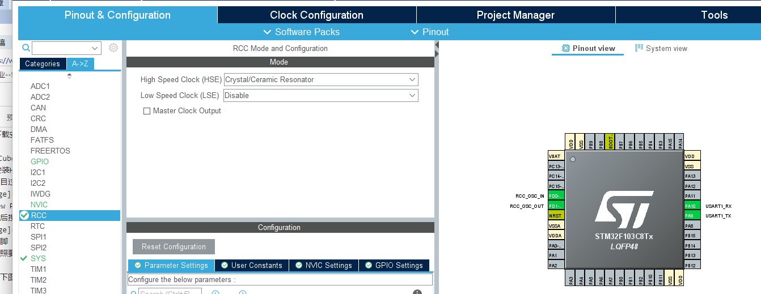The height and width of the screenshot is (294, 761).
Task: Select the RCC entry in list
Action: 70,215
